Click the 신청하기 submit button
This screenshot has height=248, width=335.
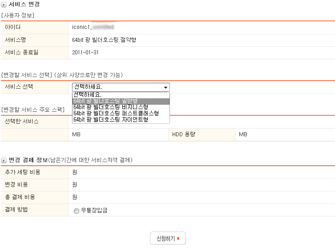(168, 238)
